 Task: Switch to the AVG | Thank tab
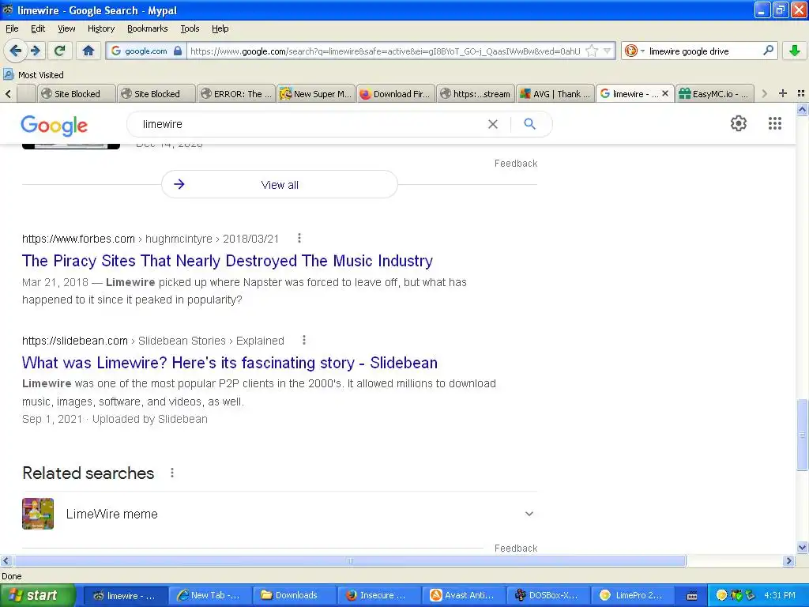555,94
